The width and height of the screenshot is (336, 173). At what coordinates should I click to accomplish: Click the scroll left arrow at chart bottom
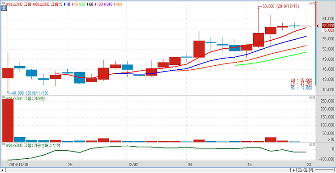coord(3,170)
